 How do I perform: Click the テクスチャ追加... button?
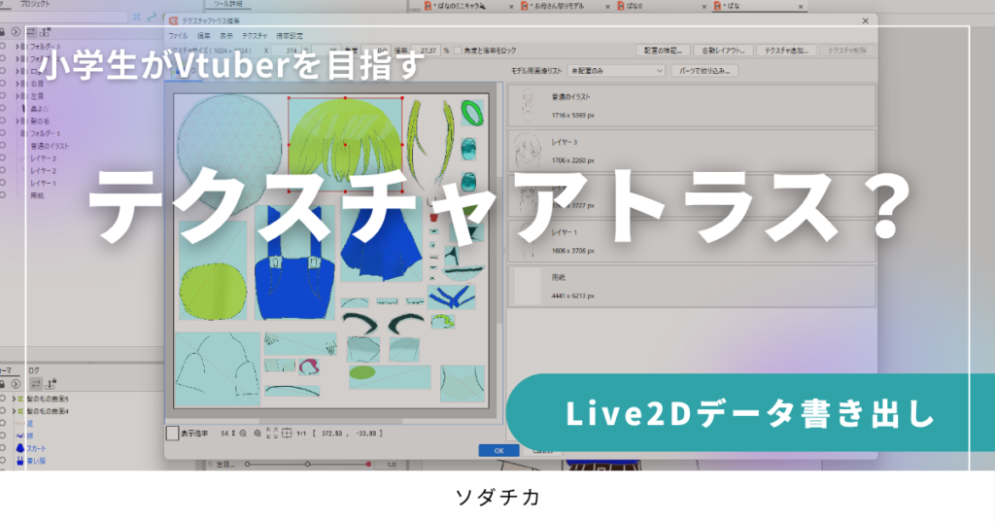[786, 51]
